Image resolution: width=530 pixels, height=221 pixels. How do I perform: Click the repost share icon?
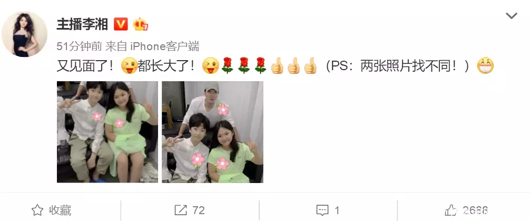coord(181,210)
